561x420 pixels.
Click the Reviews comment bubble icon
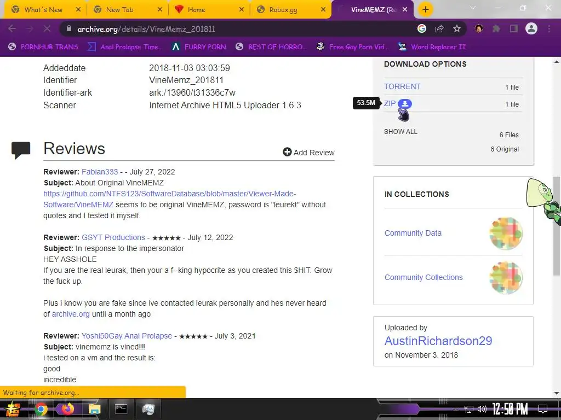coord(21,150)
